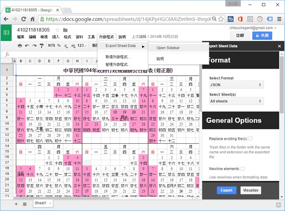
Task: Click the blue screen extension icon
Action: point(270,19)
